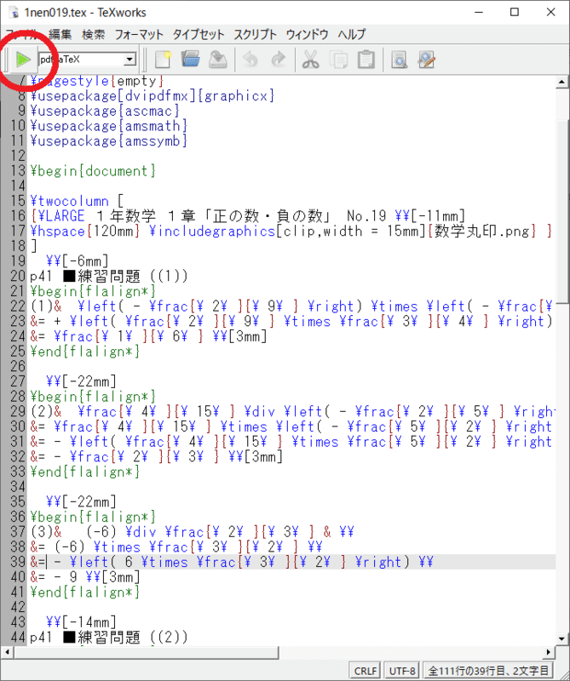This screenshot has width=570, height=681.
Task: Click the vertical scrollbar up arrow
Action: point(561,82)
